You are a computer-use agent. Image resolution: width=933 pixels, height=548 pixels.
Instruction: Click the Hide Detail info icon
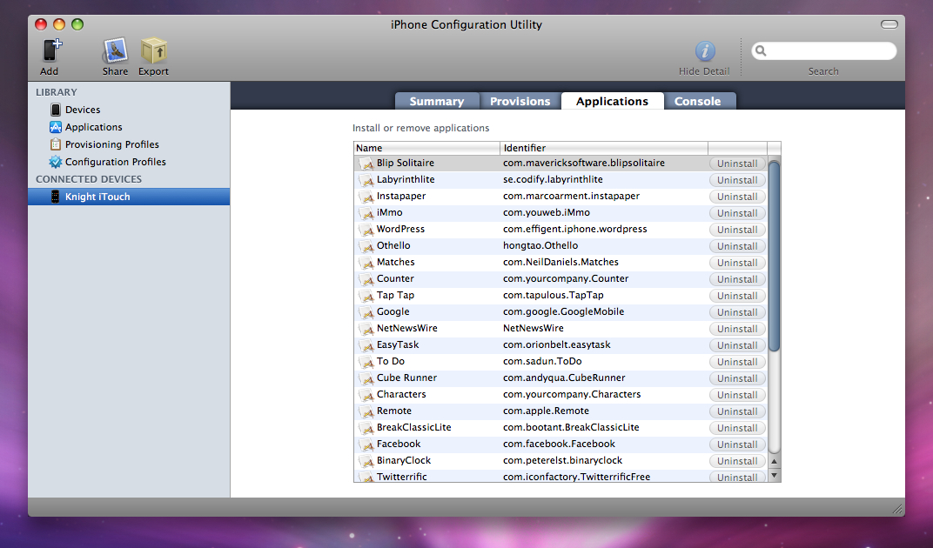(704, 51)
